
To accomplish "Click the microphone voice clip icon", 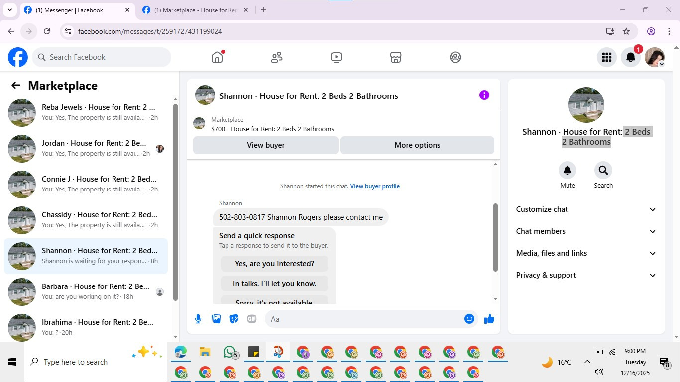I will pyautogui.click(x=198, y=319).
